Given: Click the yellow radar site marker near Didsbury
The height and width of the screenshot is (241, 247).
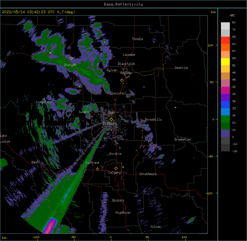Looking at the screenshot, I should click(x=111, y=119).
